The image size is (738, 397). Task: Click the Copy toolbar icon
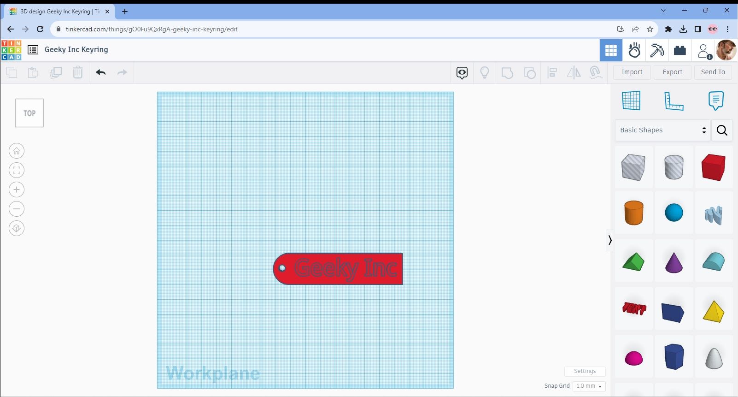coord(12,72)
